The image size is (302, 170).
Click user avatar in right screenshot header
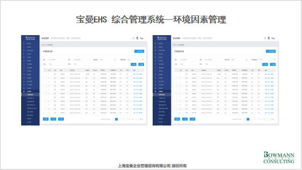[269, 38]
